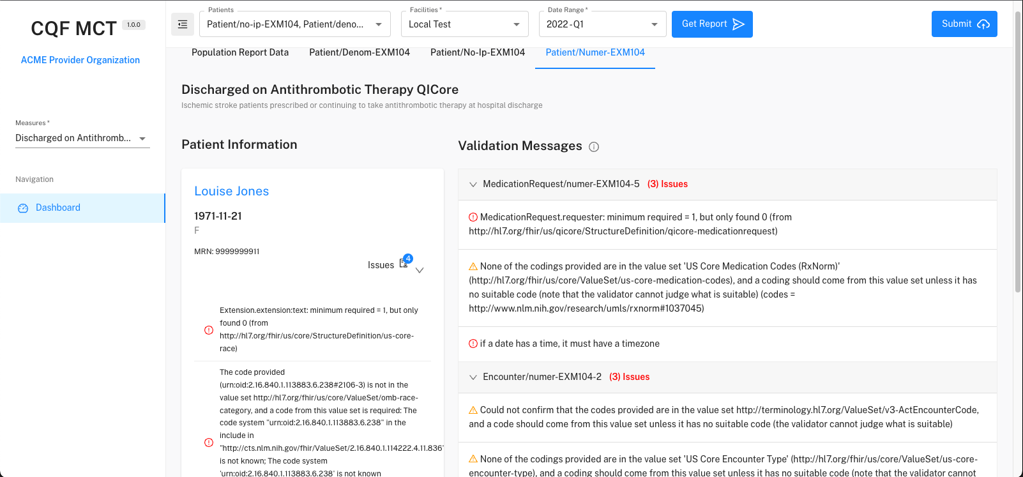Image resolution: width=1023 pixels, height=477 pixels.
Task: Click error icon beside timezone message
Action: coord(473,344)
